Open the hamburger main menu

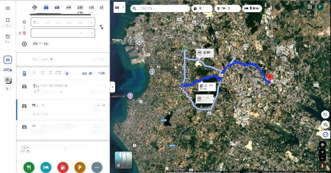pos(8,8)
